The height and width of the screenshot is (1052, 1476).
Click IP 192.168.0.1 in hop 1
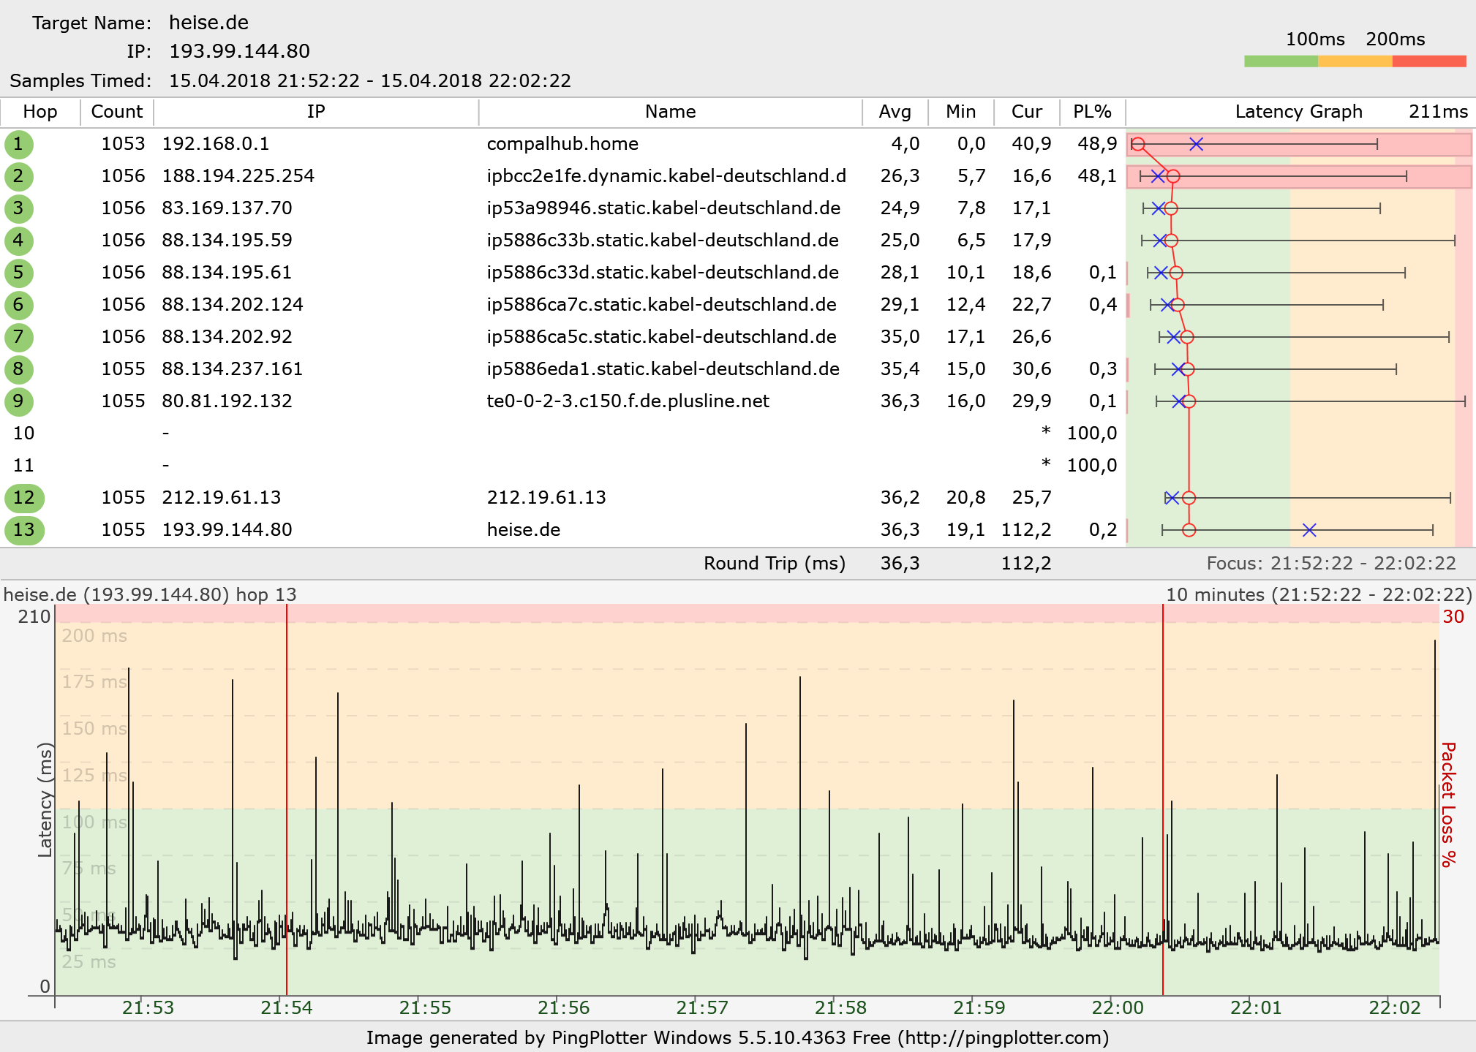point(216,144)
